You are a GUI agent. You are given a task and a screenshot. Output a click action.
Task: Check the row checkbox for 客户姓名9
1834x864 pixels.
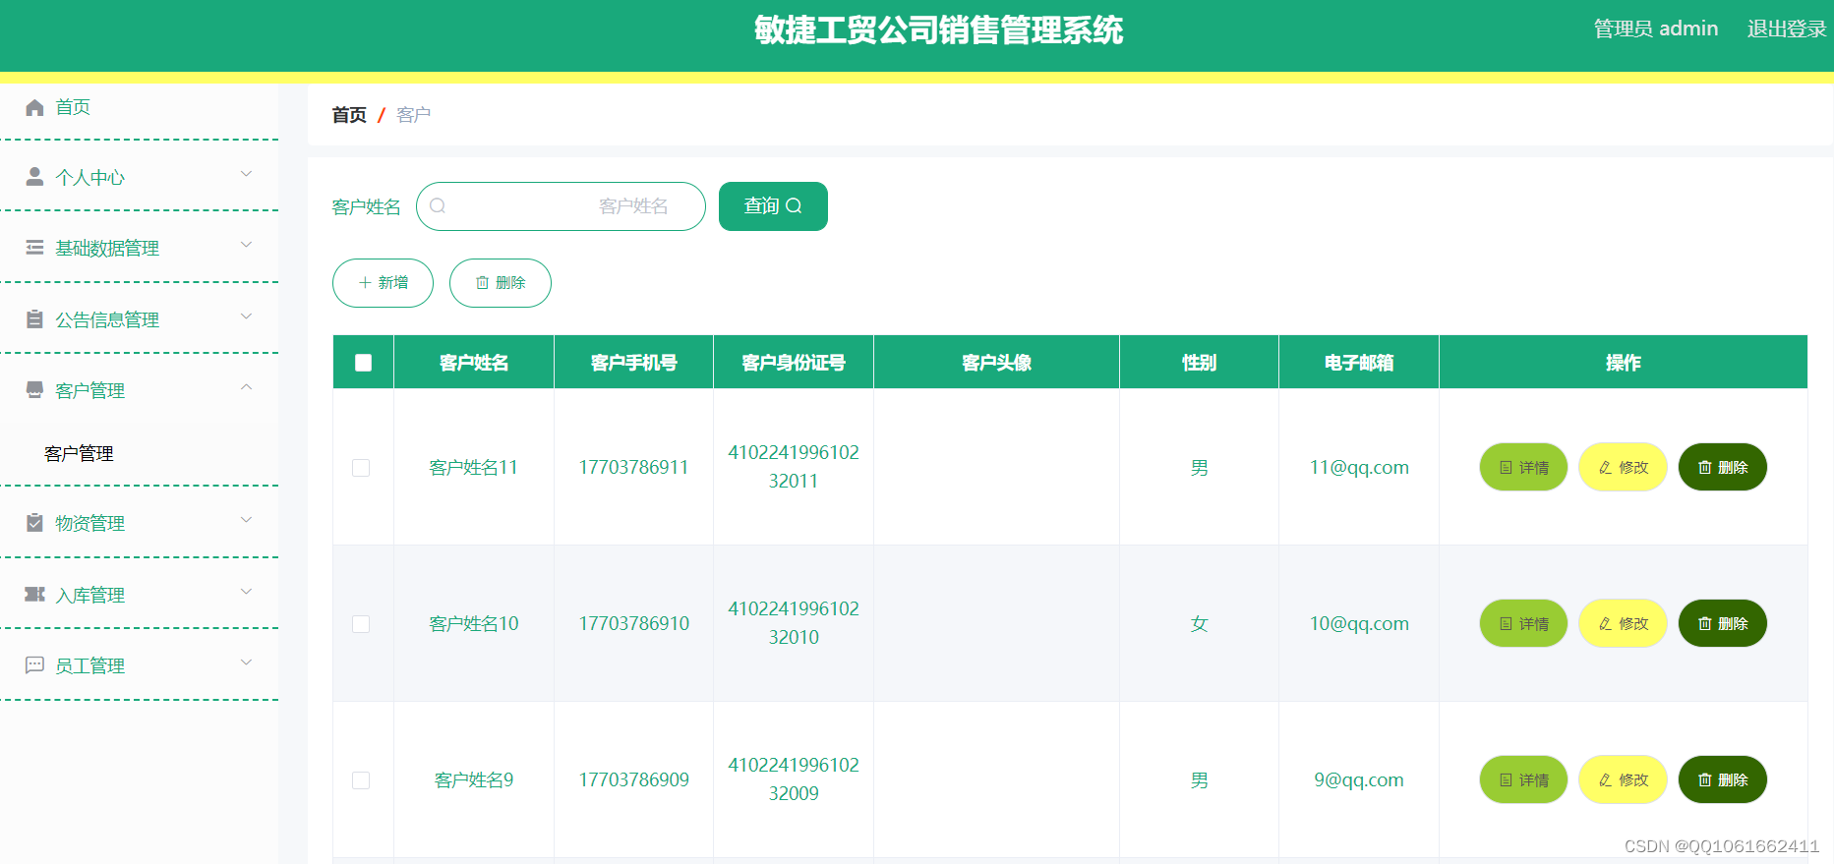click(x=361, y=780)
